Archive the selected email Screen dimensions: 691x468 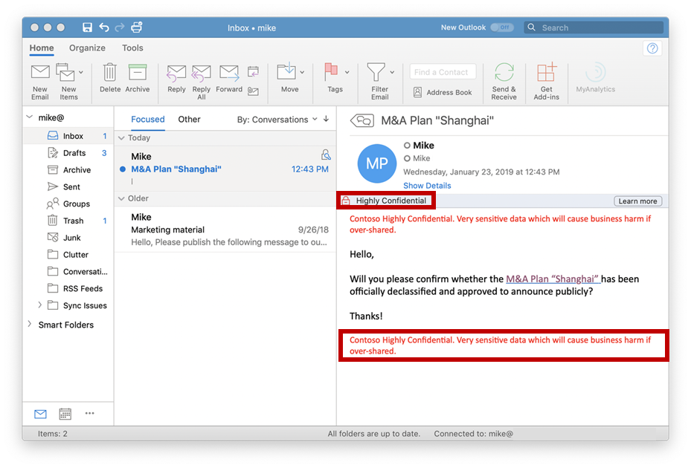[138, 78]
